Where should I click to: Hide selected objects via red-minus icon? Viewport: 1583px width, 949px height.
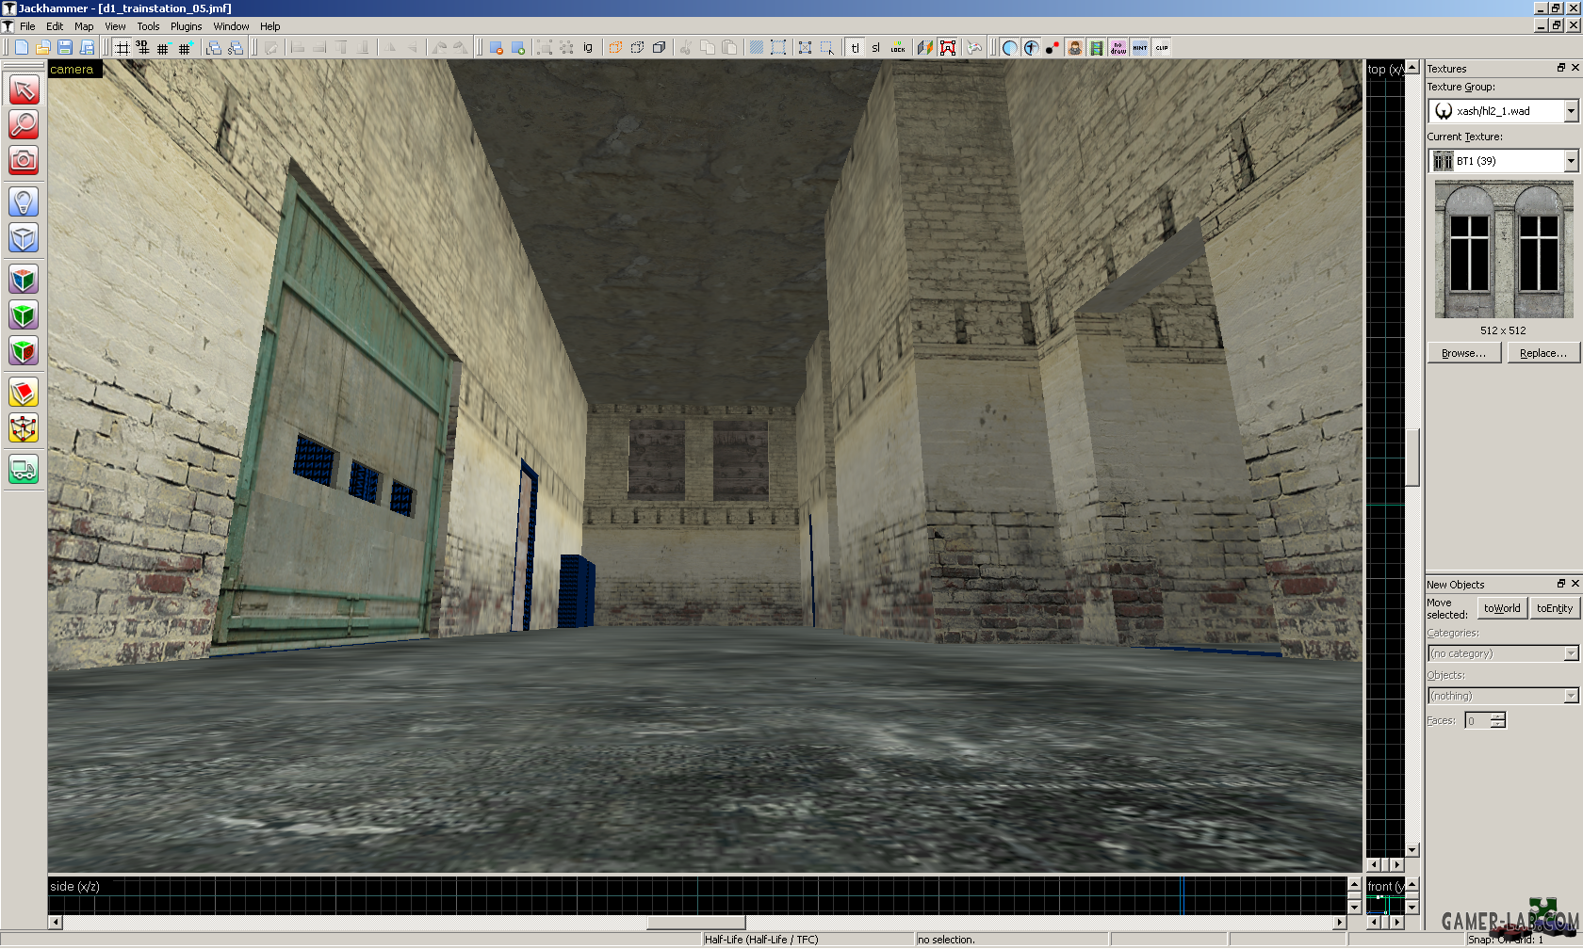click(497, 47)
